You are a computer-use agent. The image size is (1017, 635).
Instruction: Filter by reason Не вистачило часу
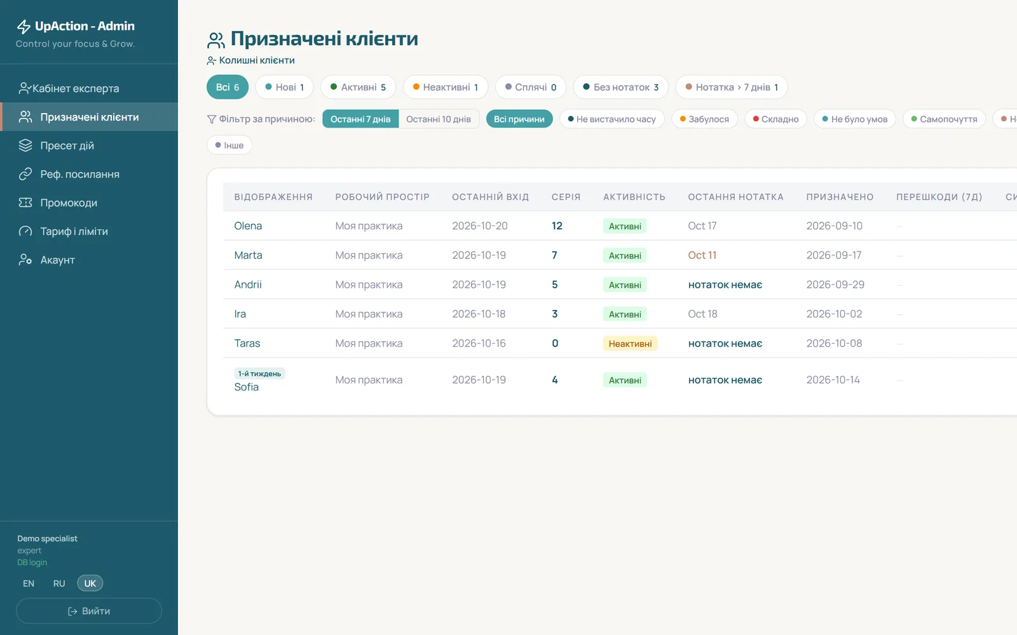click(x=611, y=119)
